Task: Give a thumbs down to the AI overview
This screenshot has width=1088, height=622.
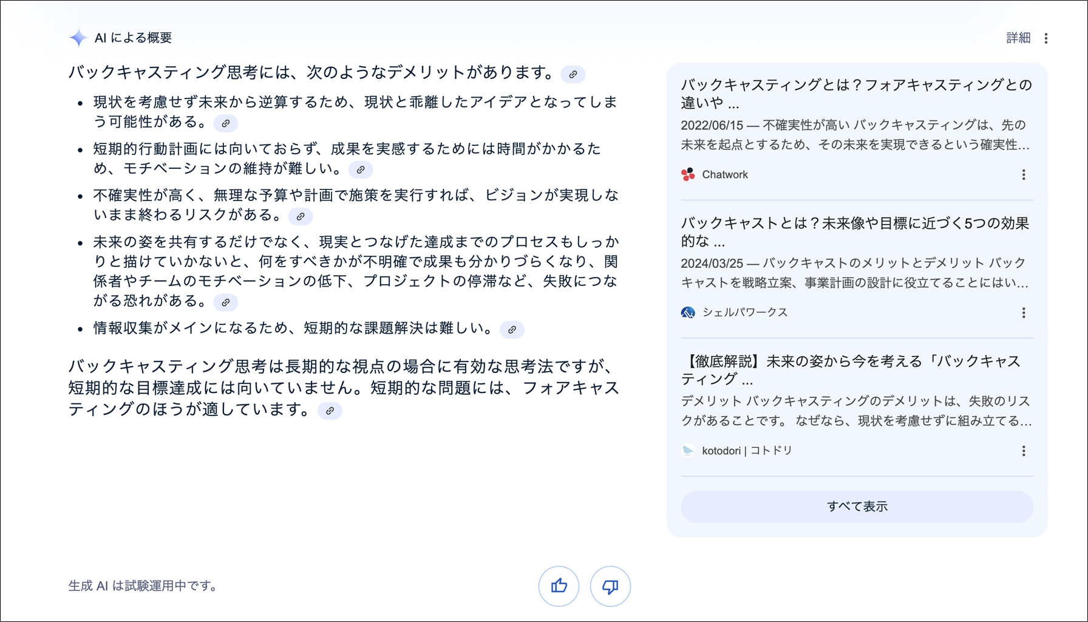Action: [x=610, y=586]
